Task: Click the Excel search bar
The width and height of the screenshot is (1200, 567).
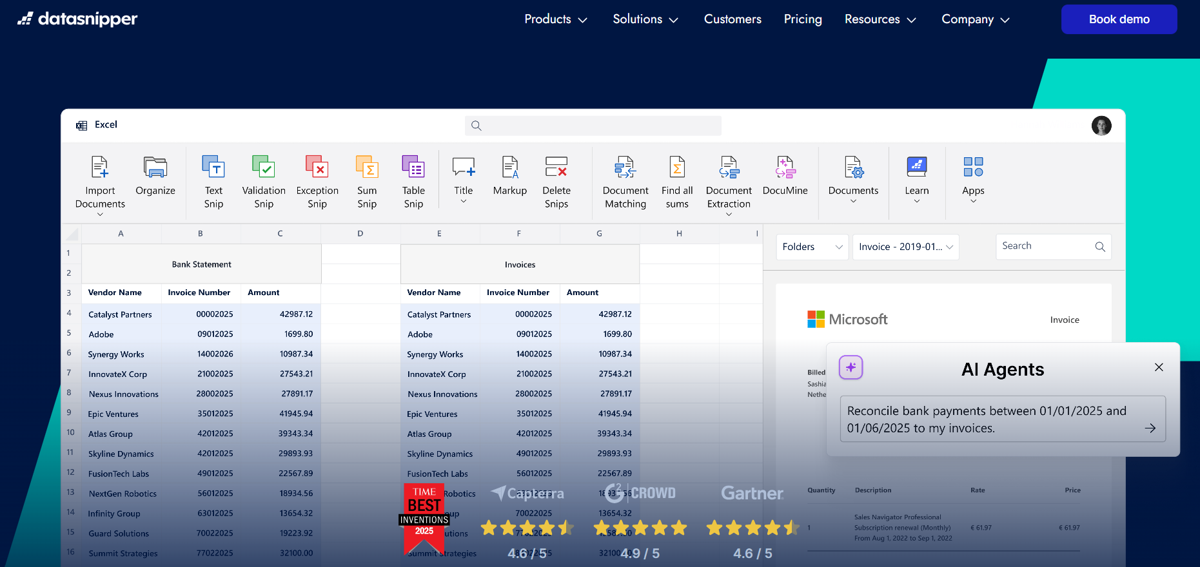Action: 593,126
